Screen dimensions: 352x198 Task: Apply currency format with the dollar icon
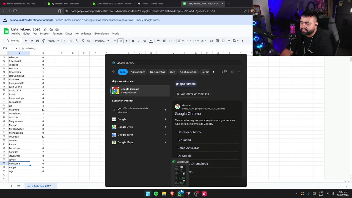coord(65,41)
